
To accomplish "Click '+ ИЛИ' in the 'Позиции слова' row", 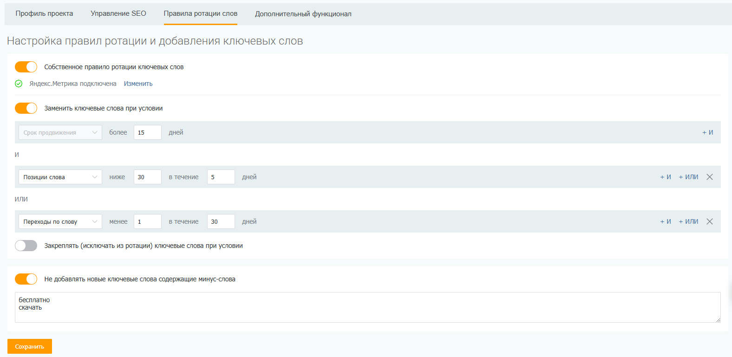I will tap(688, 177).
